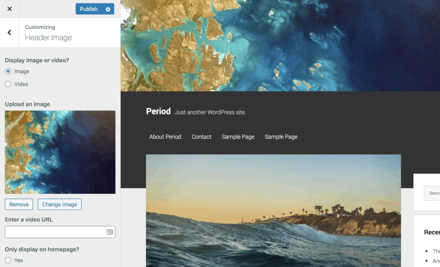Open the Period site title link
This screenshot has width=440, height=267.
158,111
